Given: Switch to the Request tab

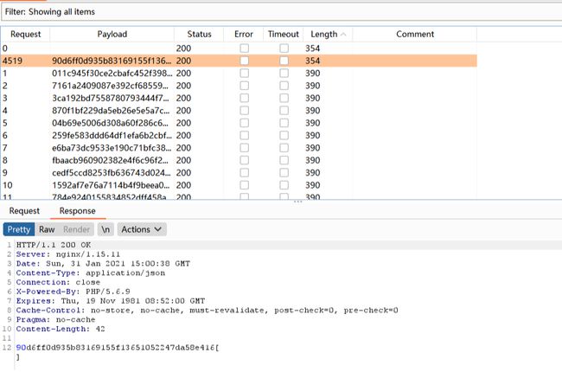Looking at the screenshot, I should [24, 210].
